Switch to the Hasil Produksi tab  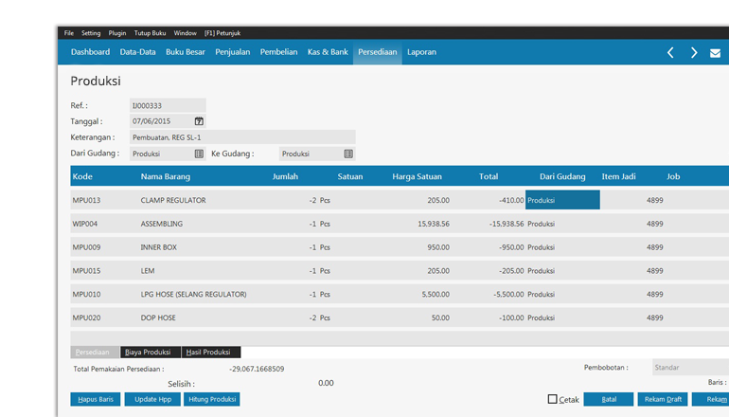[x=211, y=353]
